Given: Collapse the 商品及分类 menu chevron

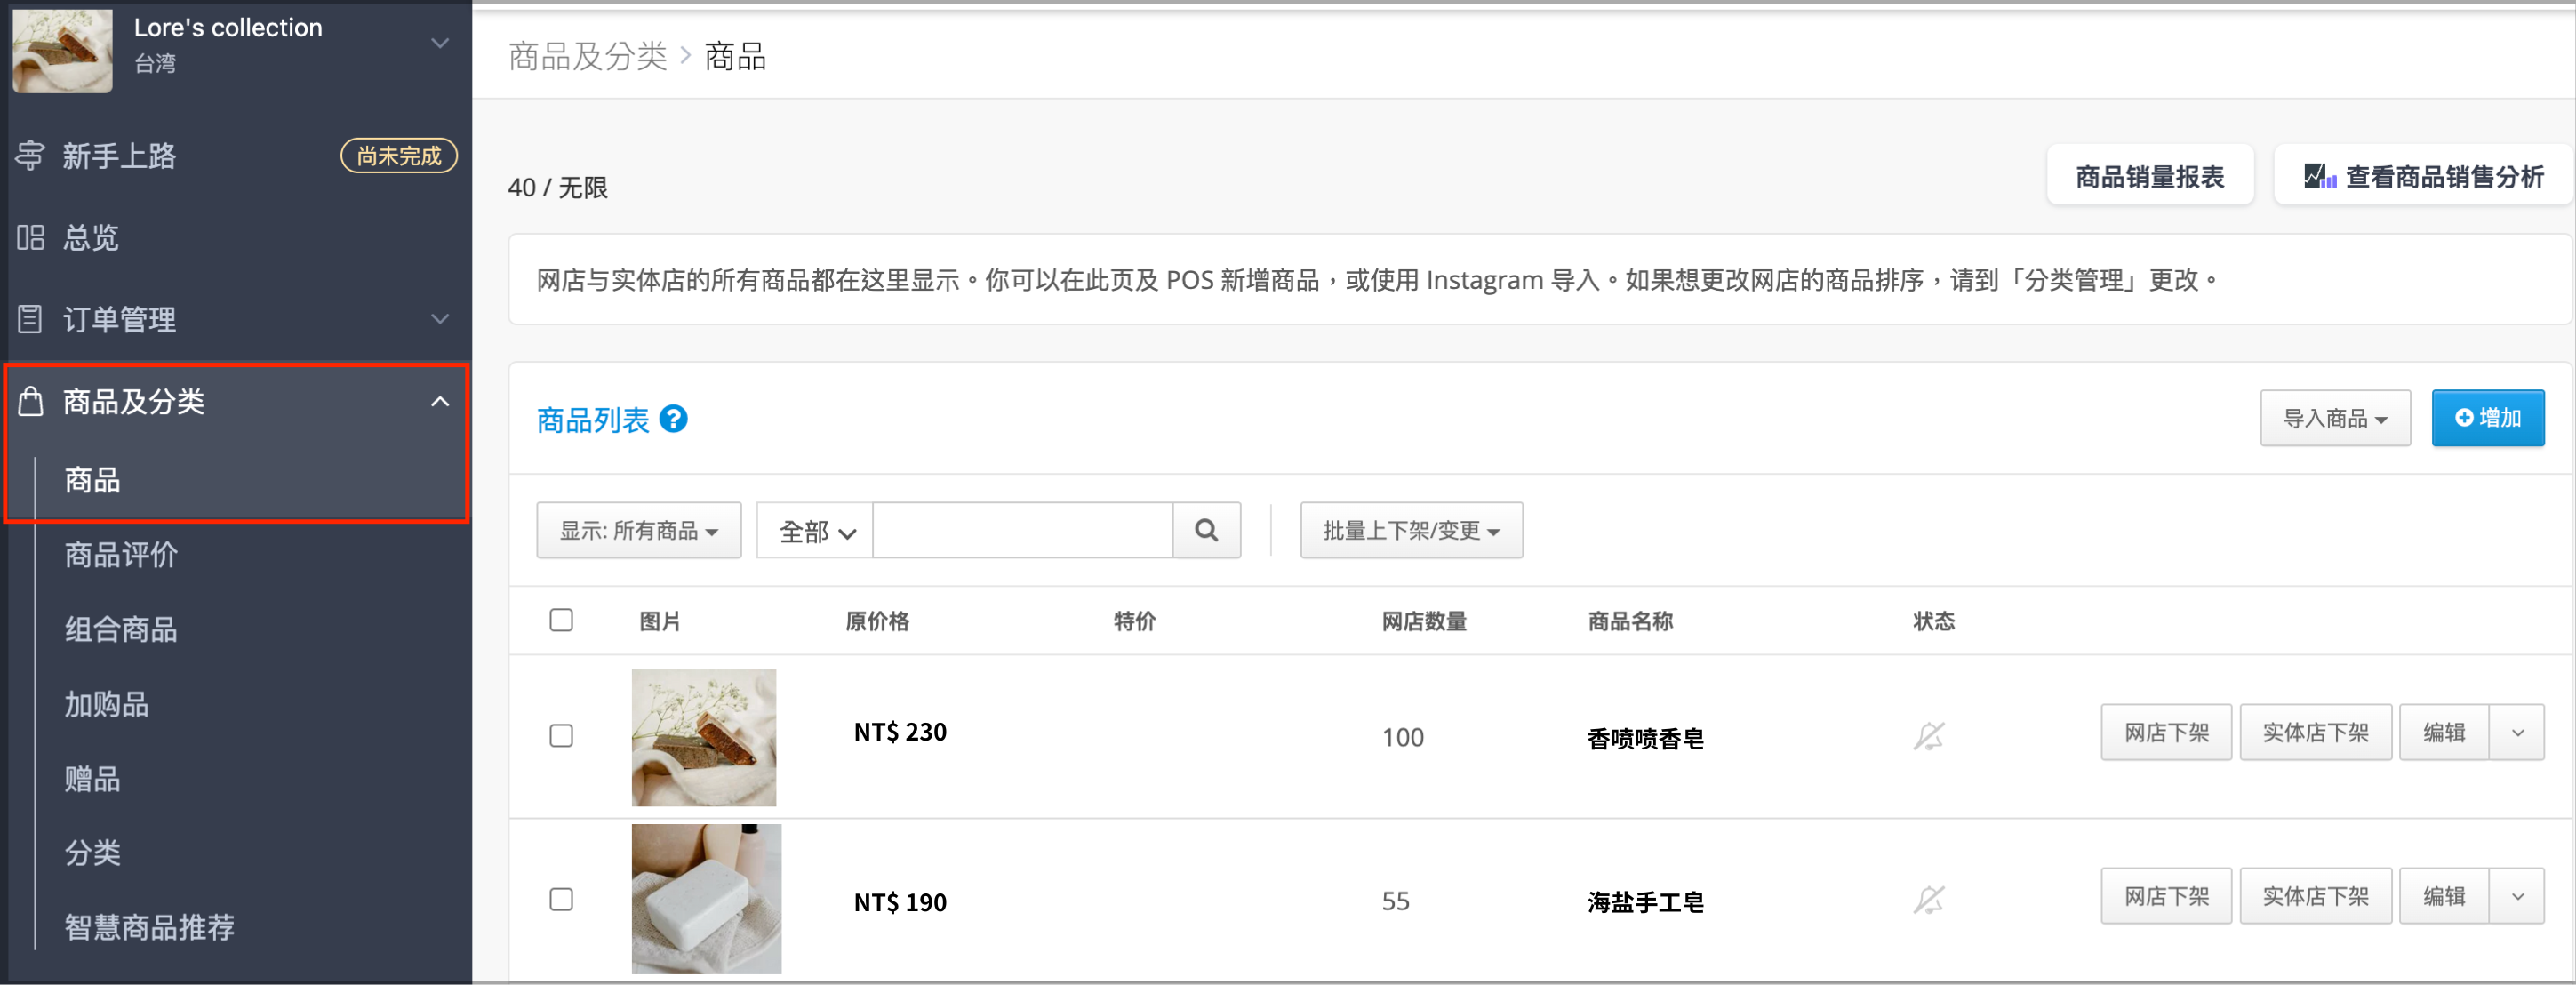Looking at the screenshot, I should coord(439,402).
